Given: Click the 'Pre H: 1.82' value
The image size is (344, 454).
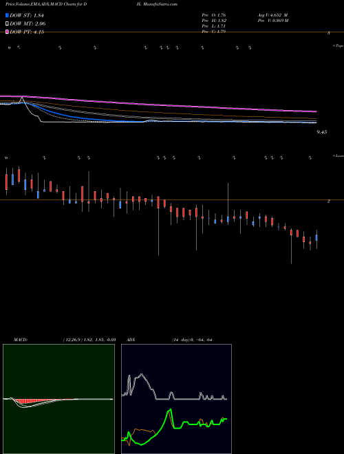Looking at the screenshot, I should pyautogui.click(x=214, y=21).
